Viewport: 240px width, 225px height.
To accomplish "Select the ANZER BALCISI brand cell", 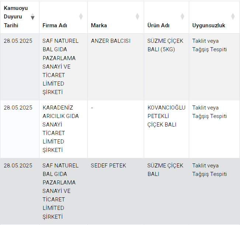I will coord(111,41).
